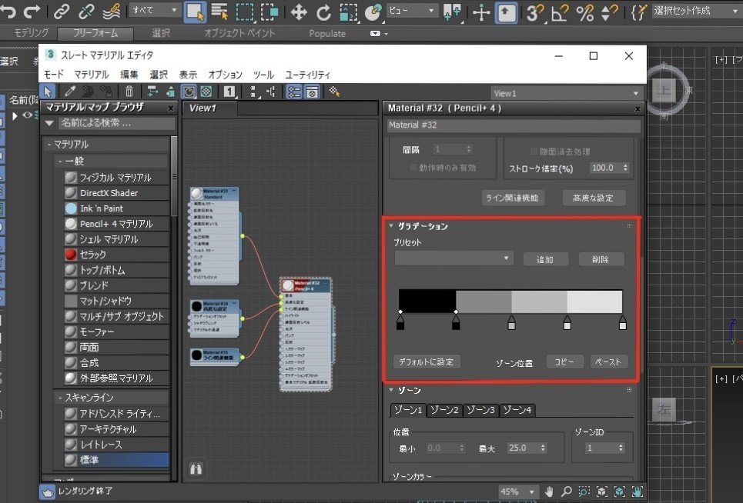Select the Pencil+ 4 マテリアル entry
The width and height of the screenshot is (743, 503).
pyautogui.click(x=116, y=224)
